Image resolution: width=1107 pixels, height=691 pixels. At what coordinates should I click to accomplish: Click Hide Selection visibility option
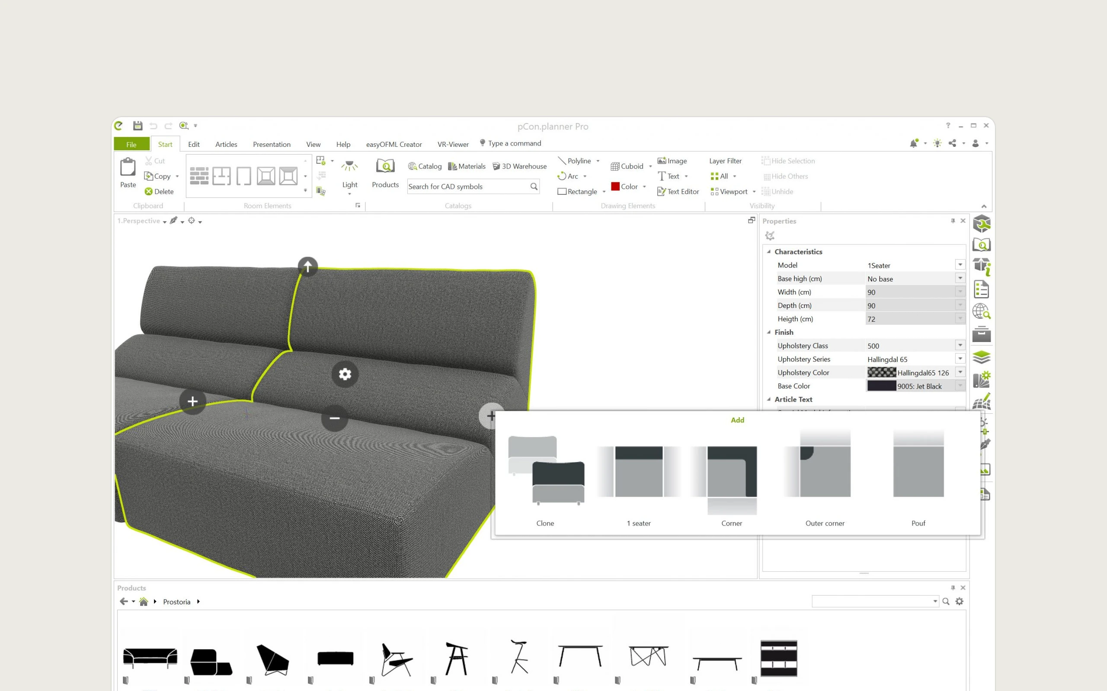(x=788, y=161)
